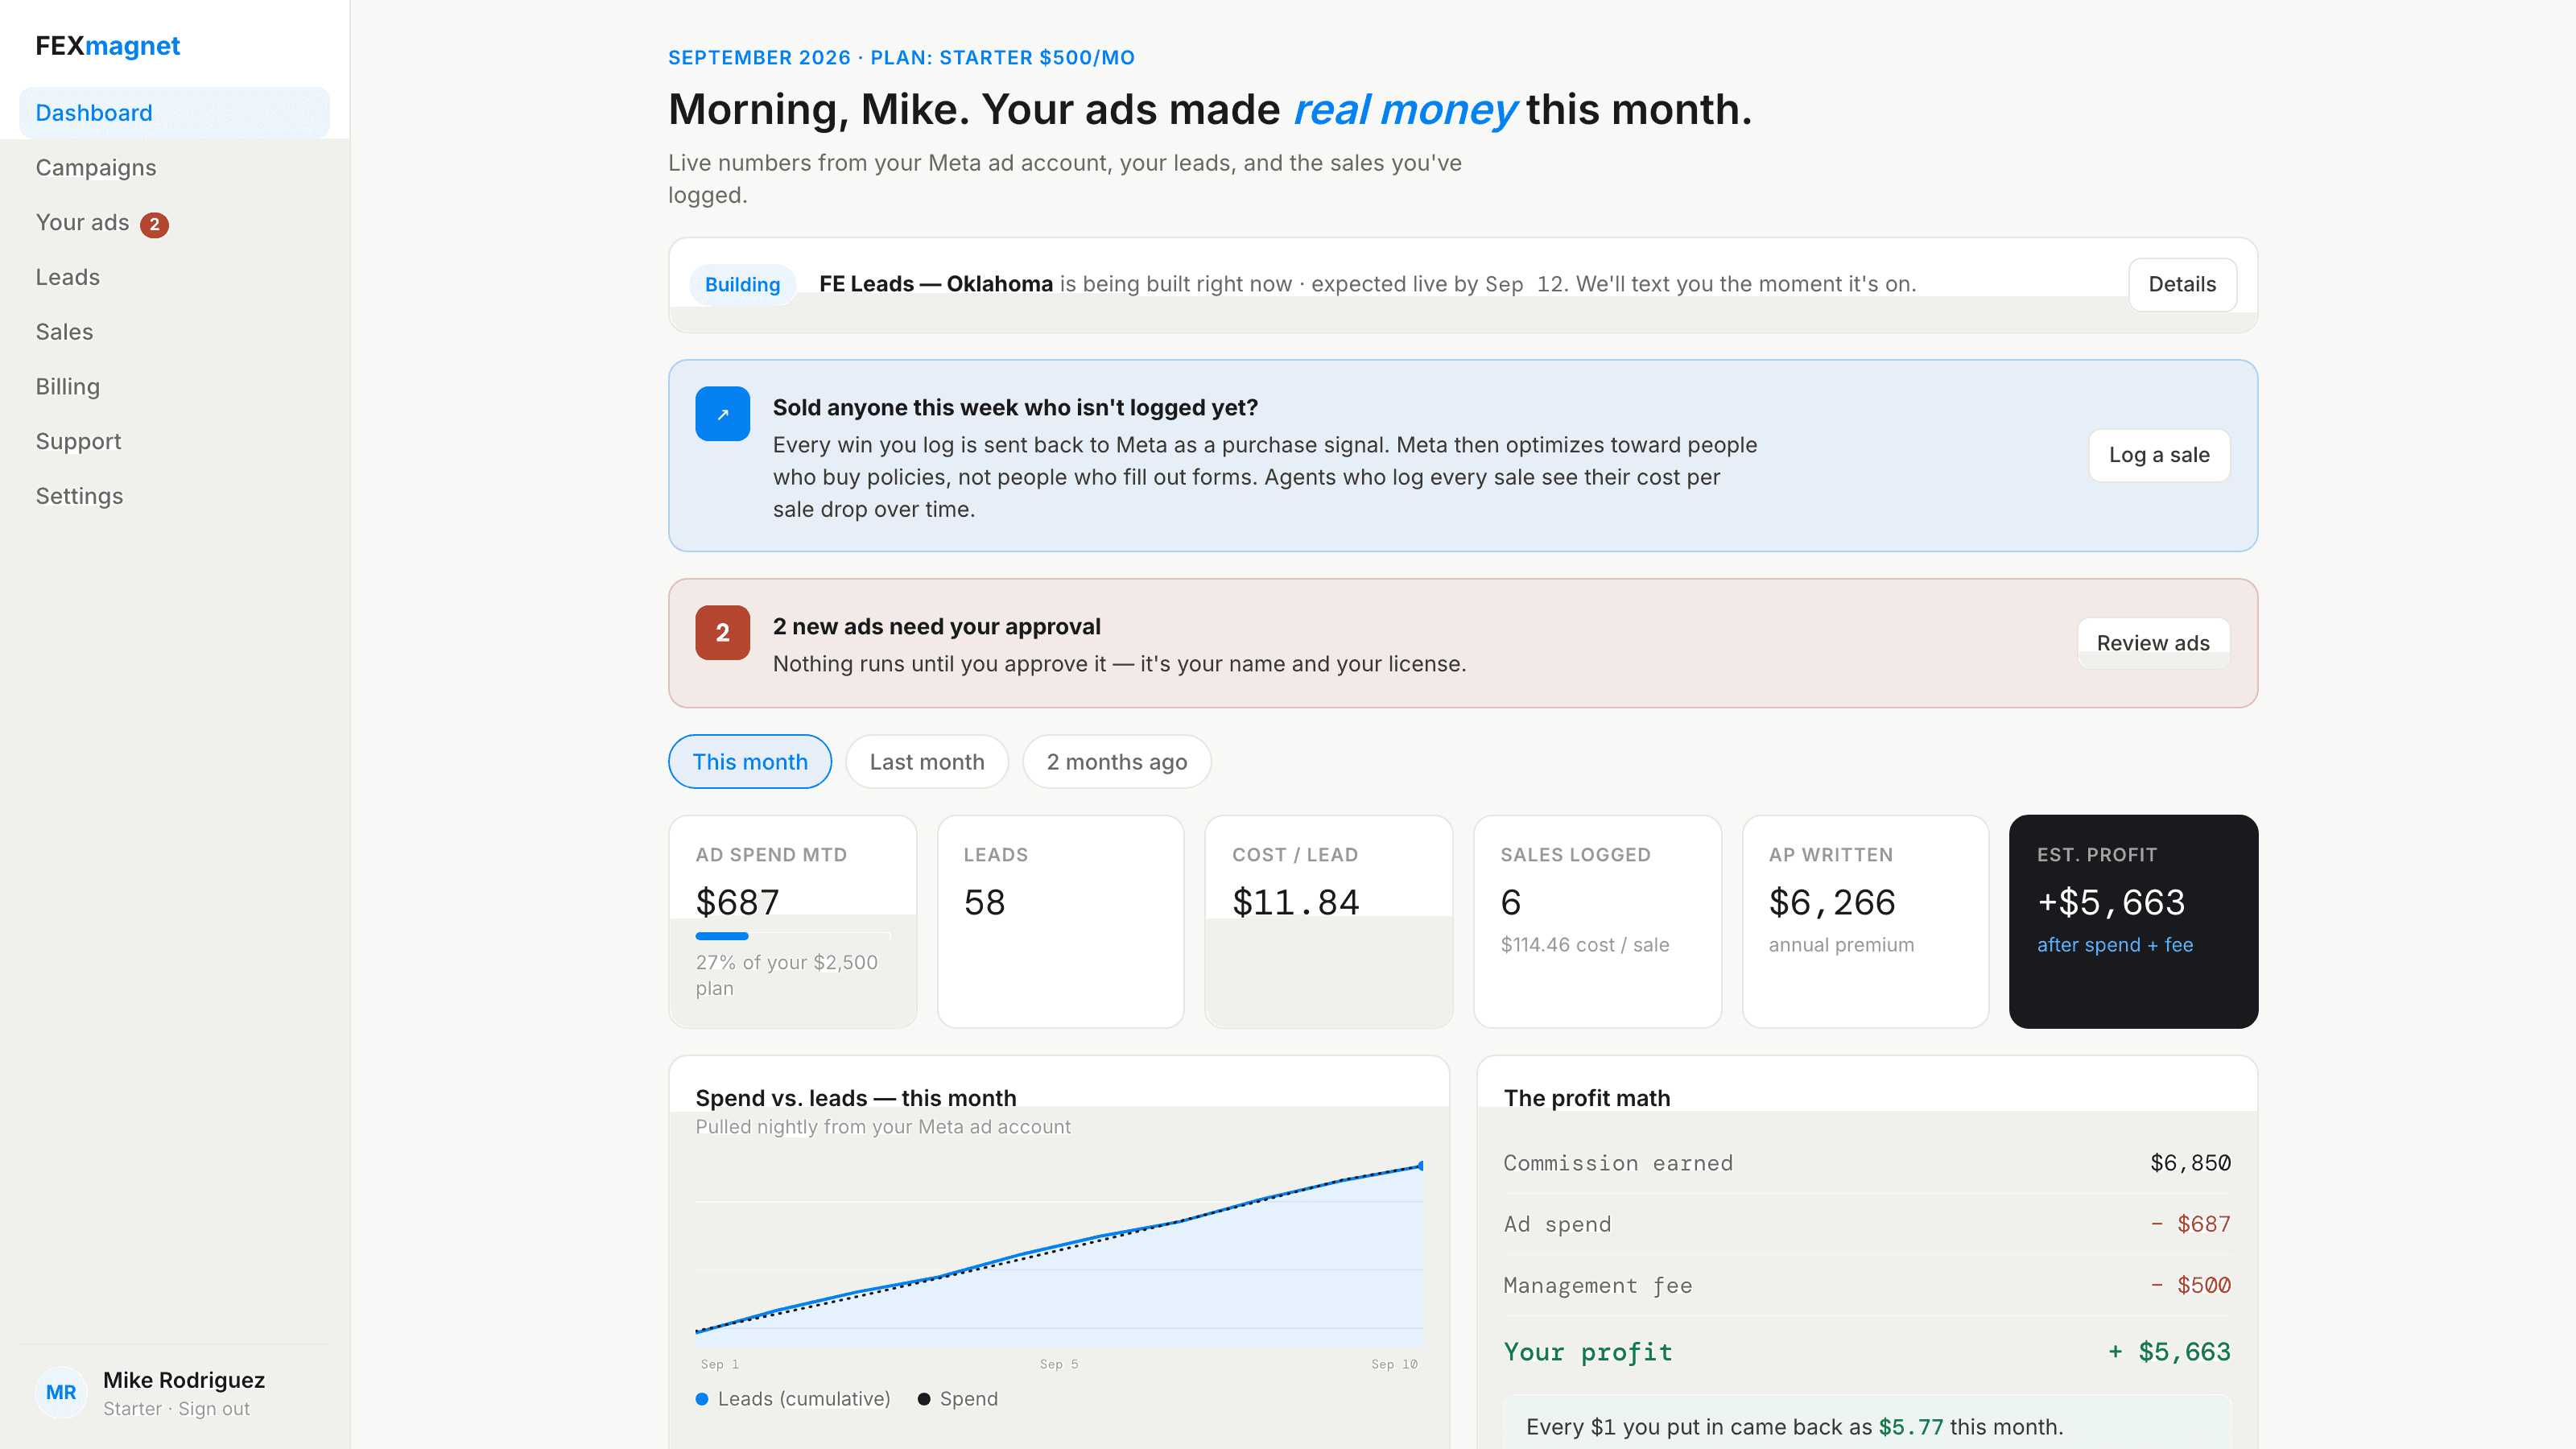The width and height of the screenshot is (2576, 1449).
Task: Click the 'after spend + fee' text
Action: click(2115, 945)
